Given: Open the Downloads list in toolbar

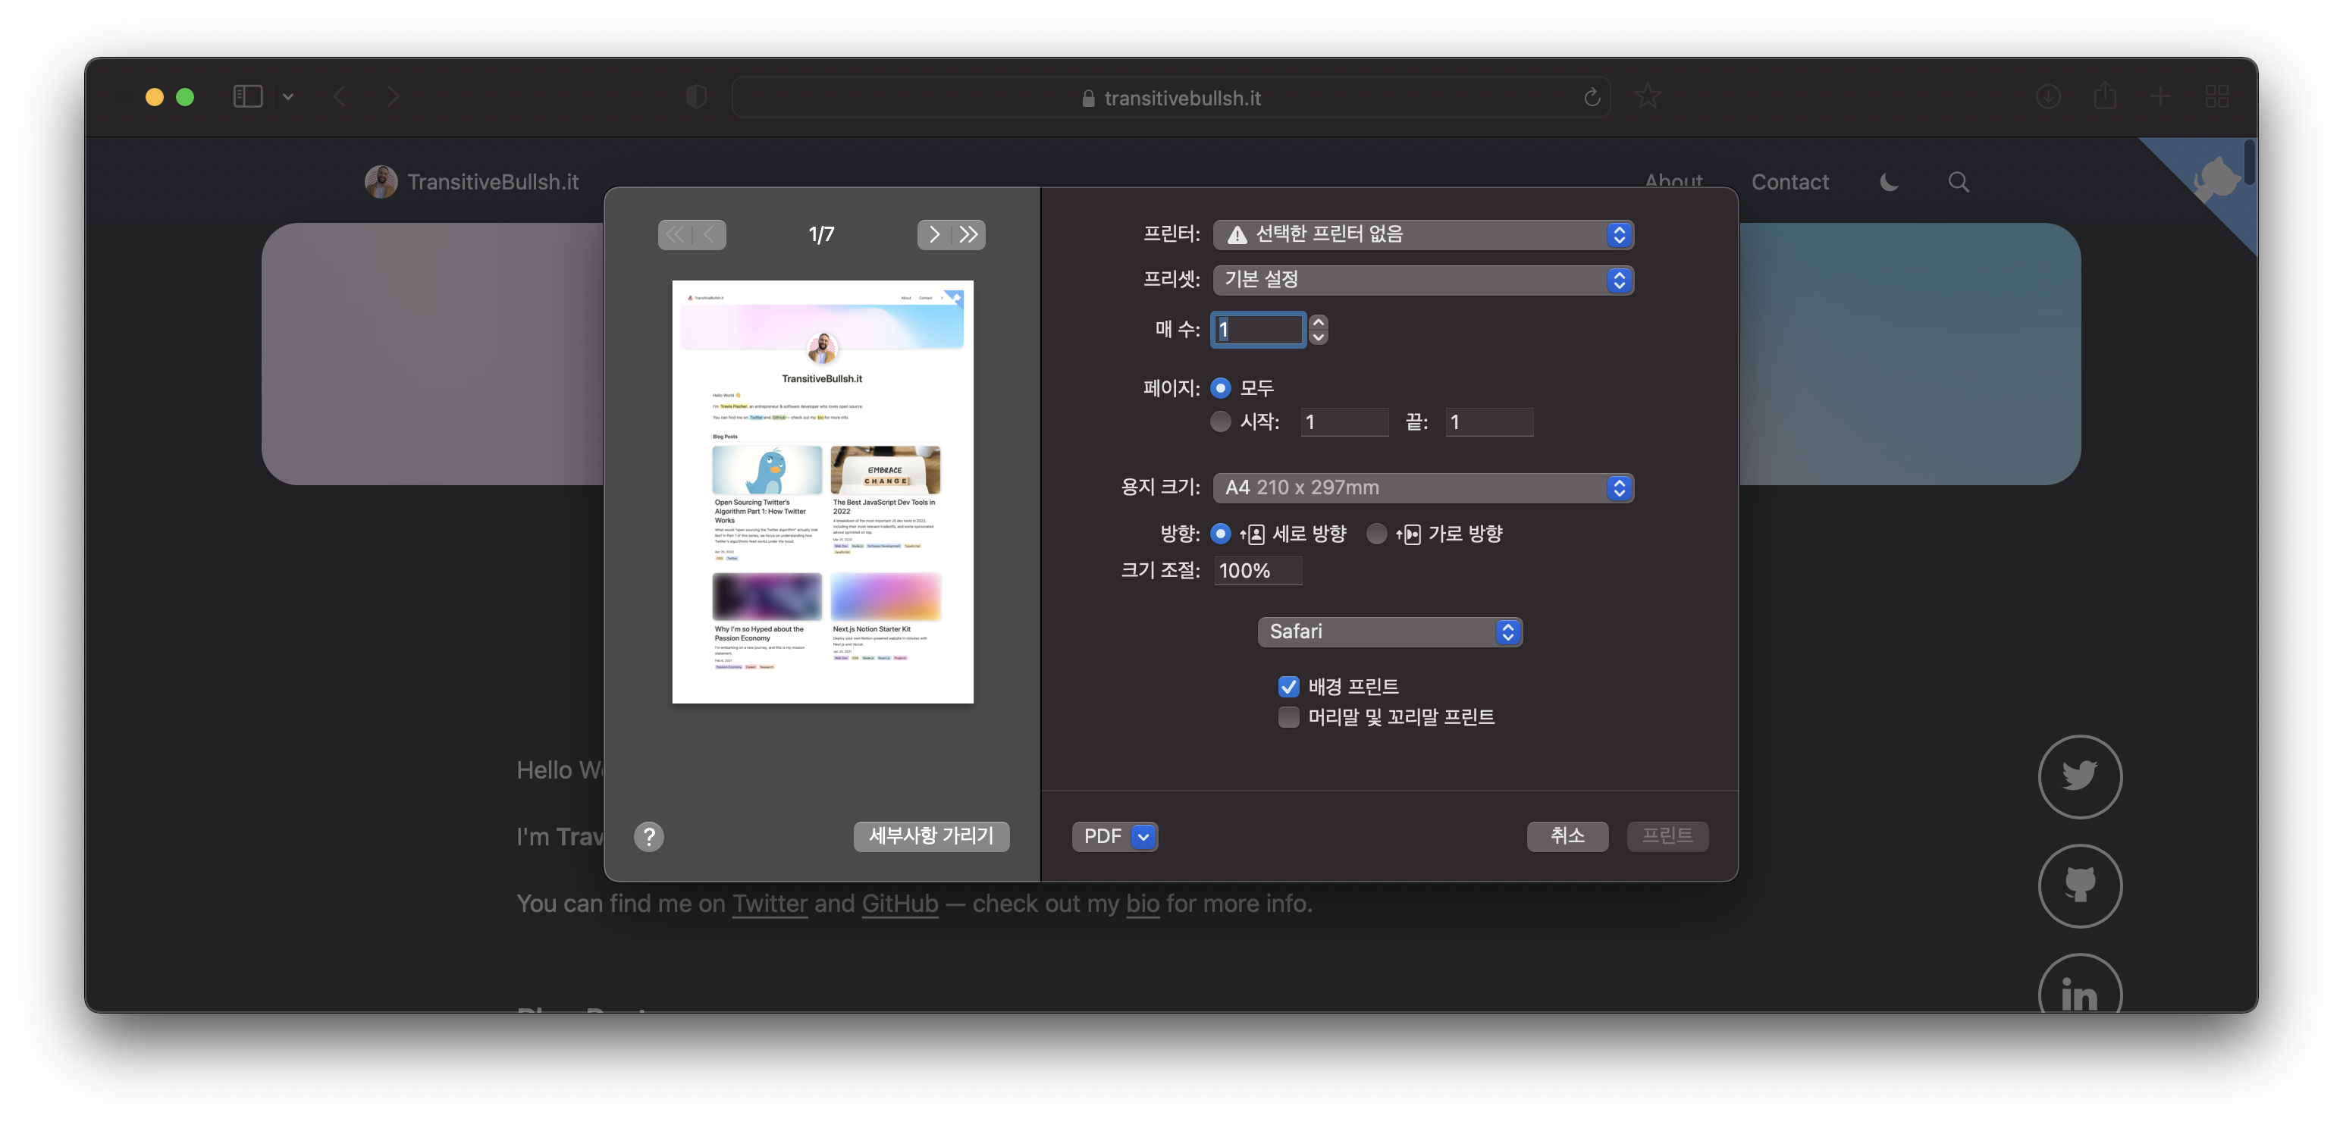Looking at the screenshot, I should point(2050,96).
